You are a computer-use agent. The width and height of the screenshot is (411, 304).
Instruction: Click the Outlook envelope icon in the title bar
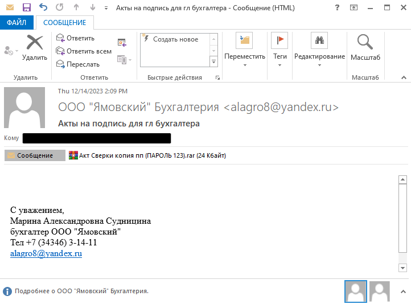click(x=10, y=7)
